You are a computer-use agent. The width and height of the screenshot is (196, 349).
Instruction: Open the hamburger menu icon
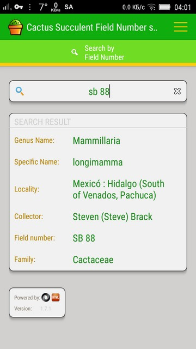180,27
